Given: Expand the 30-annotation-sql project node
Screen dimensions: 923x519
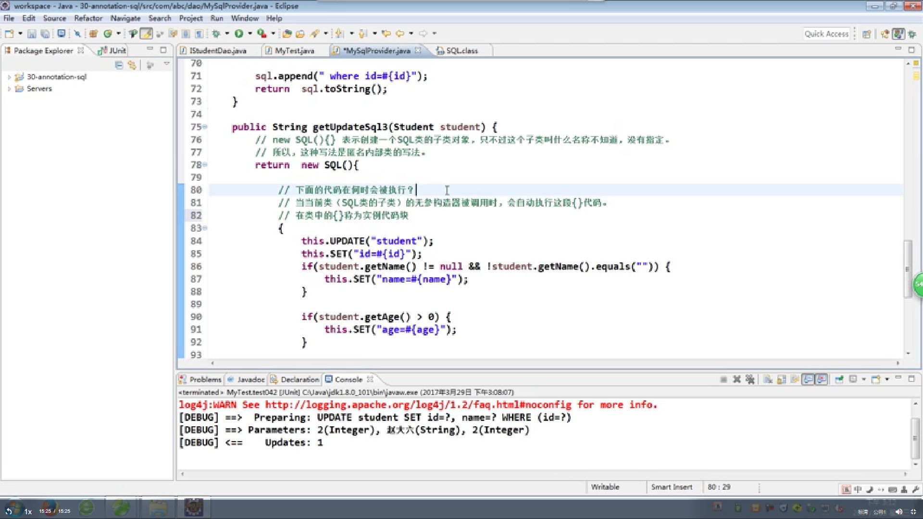Looking at the screenshot, I should [9, 77].
